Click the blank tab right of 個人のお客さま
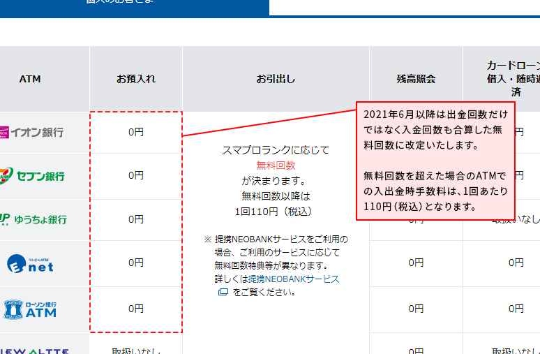This screenshot has height=354, width=540. pos(404,6)
